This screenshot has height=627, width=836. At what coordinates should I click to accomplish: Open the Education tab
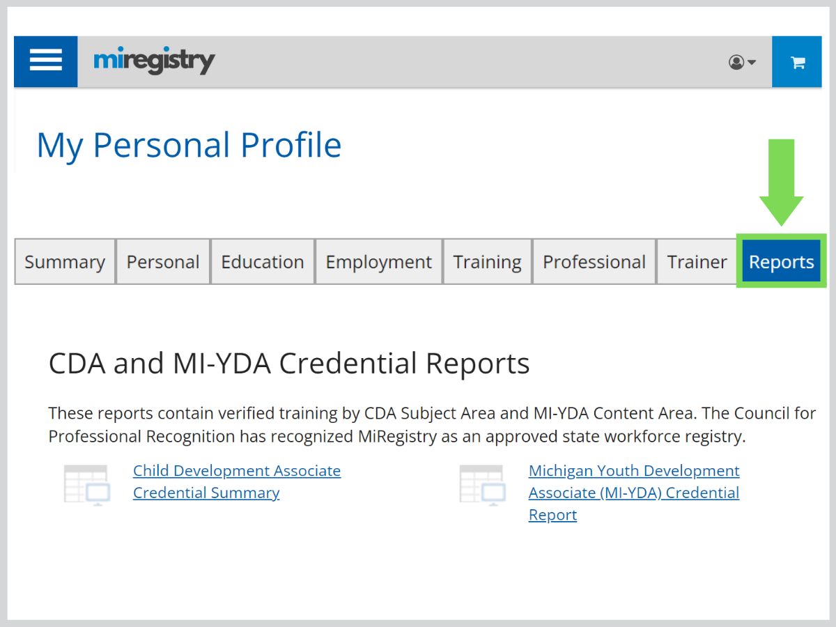tap(263, 261)
